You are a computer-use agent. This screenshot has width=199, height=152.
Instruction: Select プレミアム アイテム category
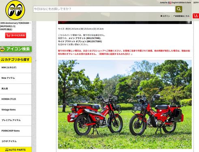click(x=16, y=120)
